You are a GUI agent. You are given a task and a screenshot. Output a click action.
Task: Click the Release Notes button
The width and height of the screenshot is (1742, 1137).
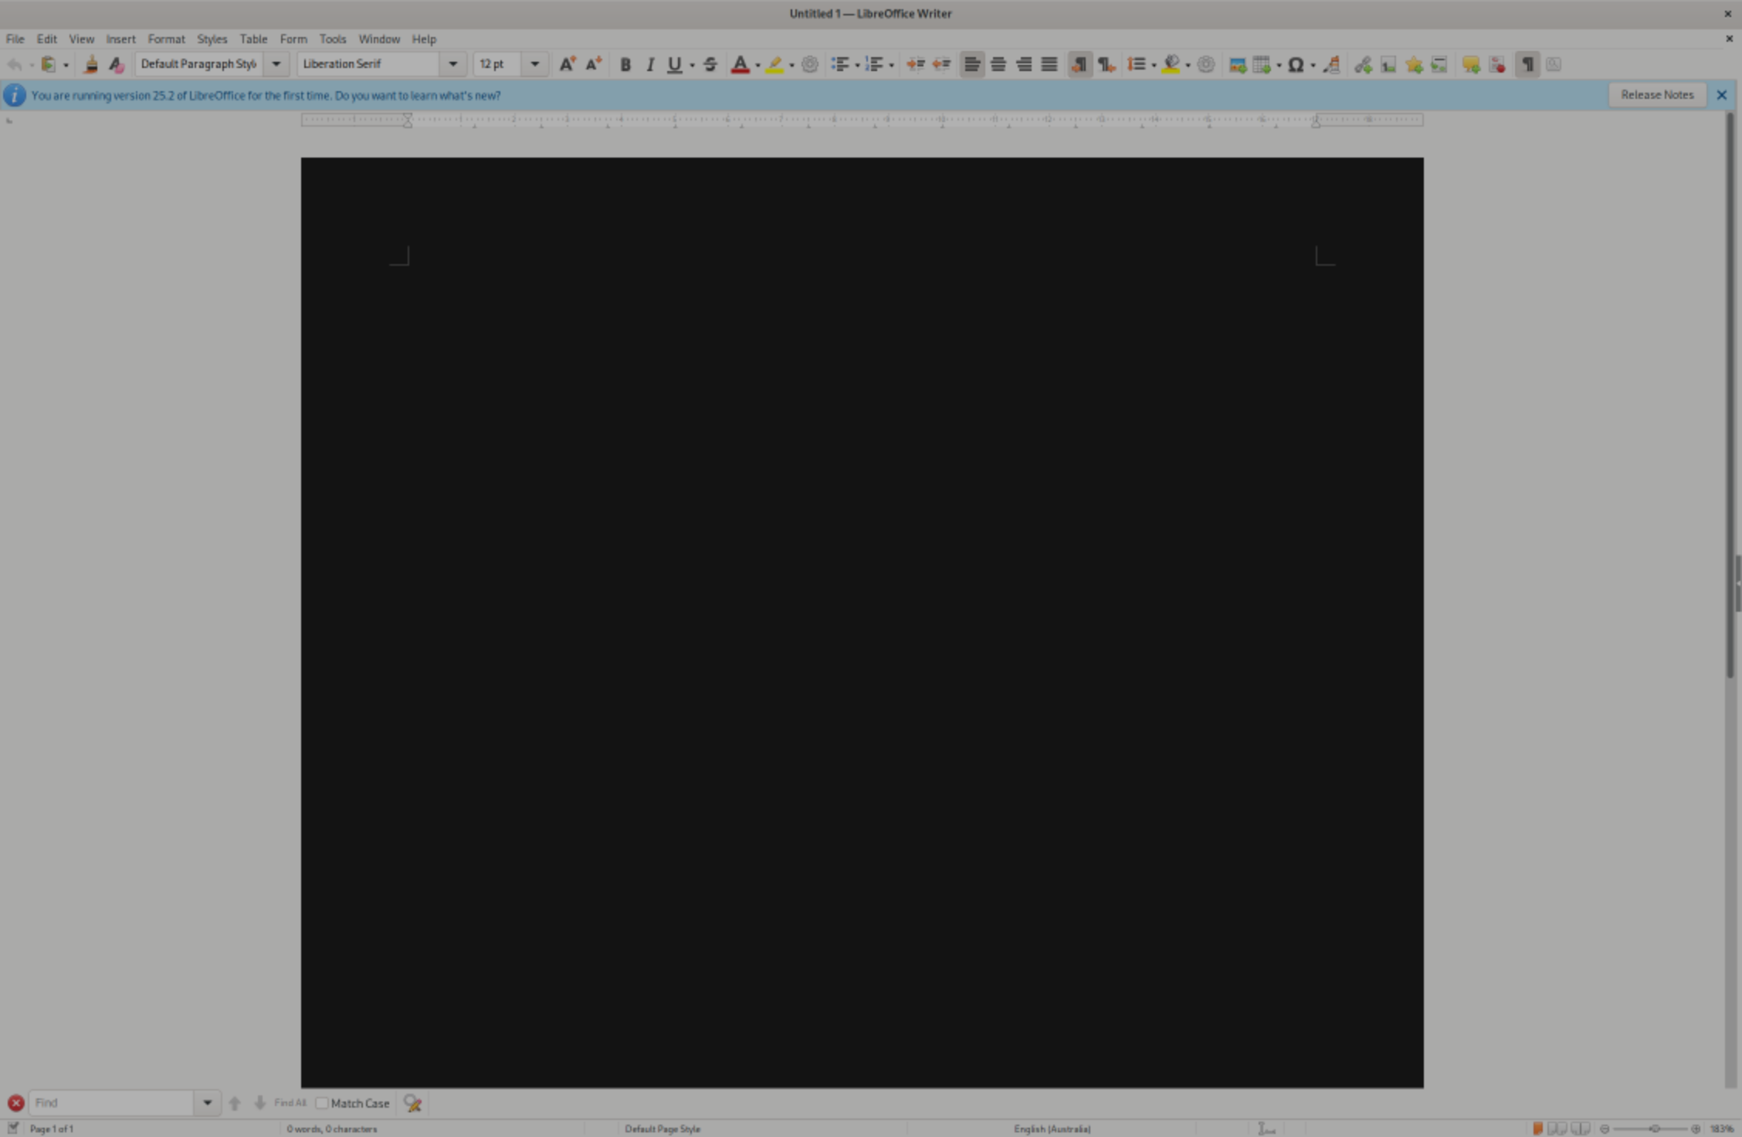pos(1657,95)
